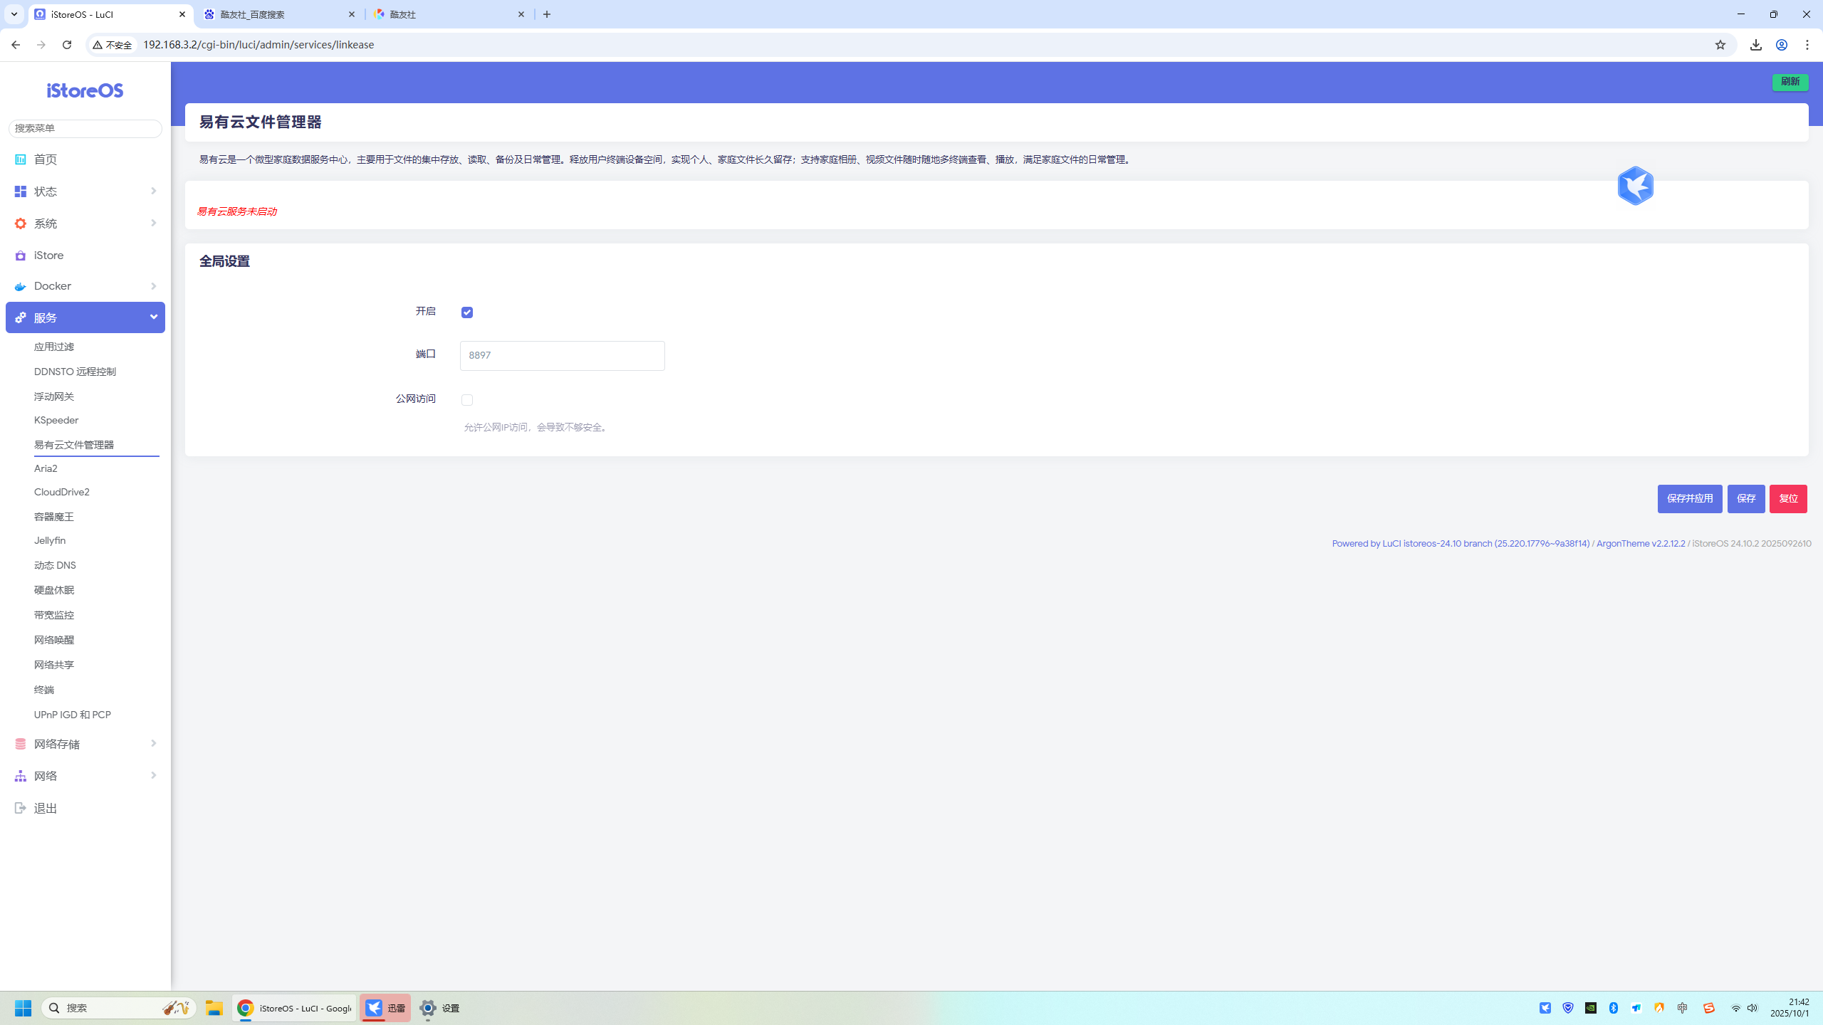Uncheck the 开启 enable checkbox

pyautogui.click(x=467, y=312)
